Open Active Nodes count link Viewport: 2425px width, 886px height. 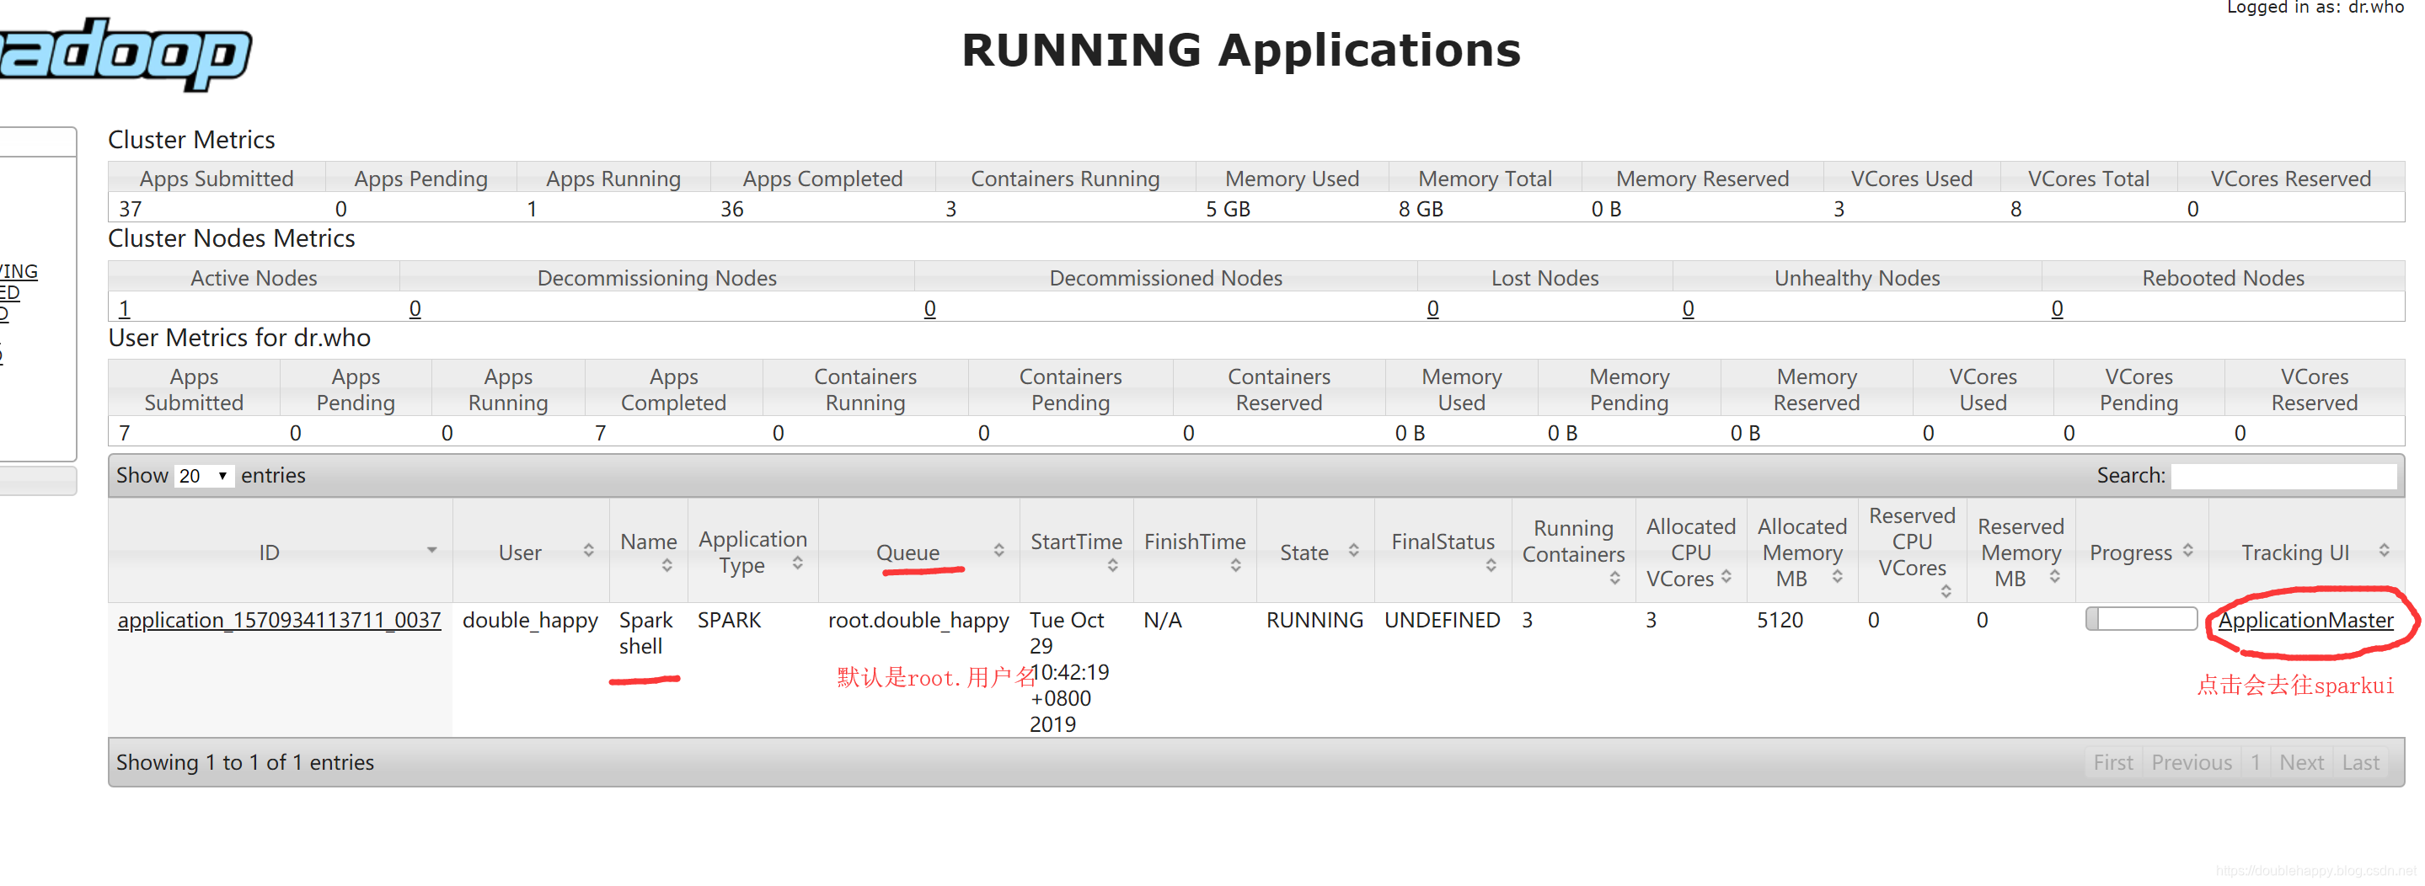(124, 308)
